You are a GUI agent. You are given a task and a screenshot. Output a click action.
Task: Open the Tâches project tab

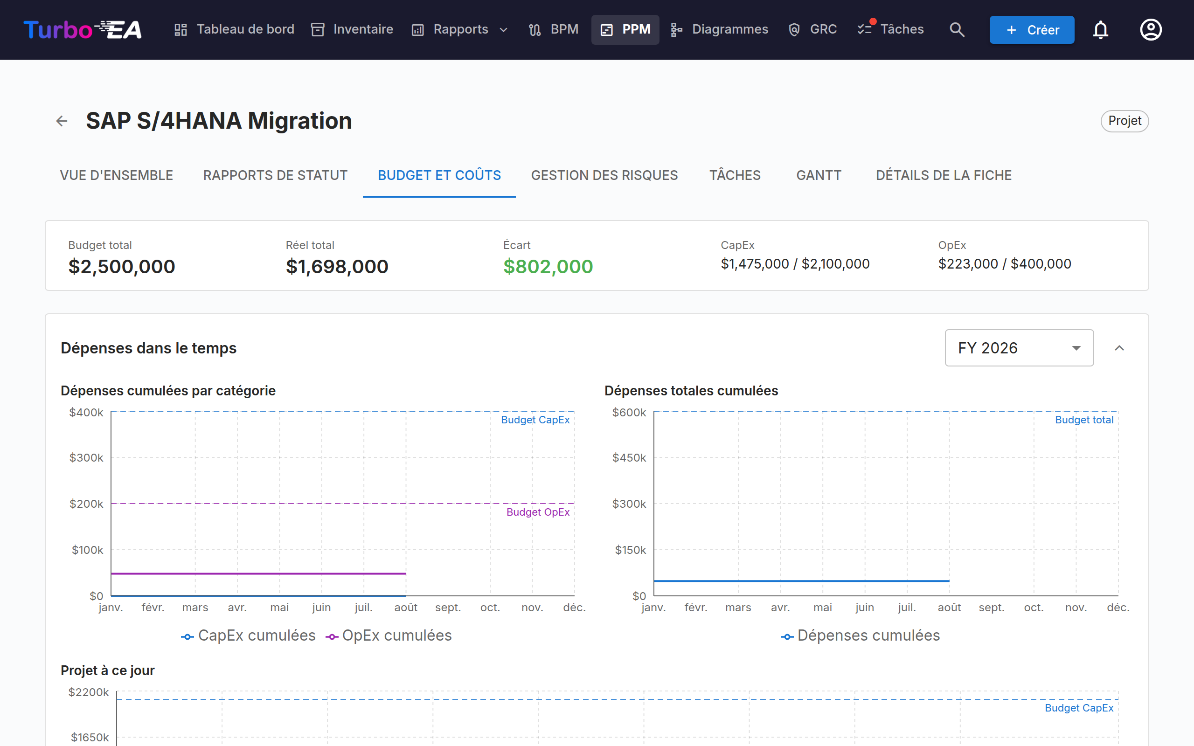(x=735, y=175)
